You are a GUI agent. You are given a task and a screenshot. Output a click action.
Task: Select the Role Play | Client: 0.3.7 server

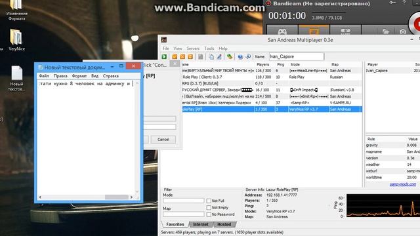pyautogui.click(x=272, y=77)
